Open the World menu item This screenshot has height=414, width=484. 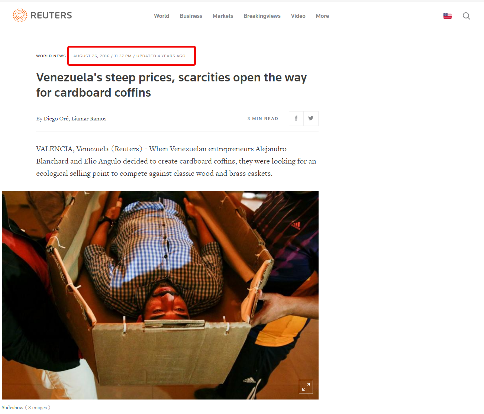[161, 16]
